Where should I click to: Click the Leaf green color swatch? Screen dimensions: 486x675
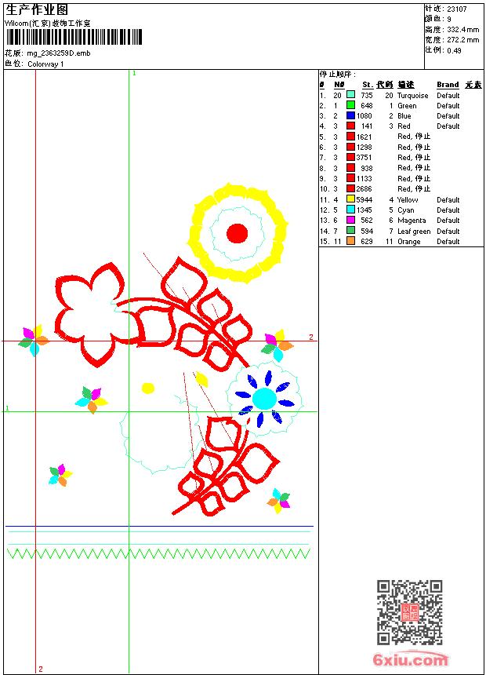(350, 231)
